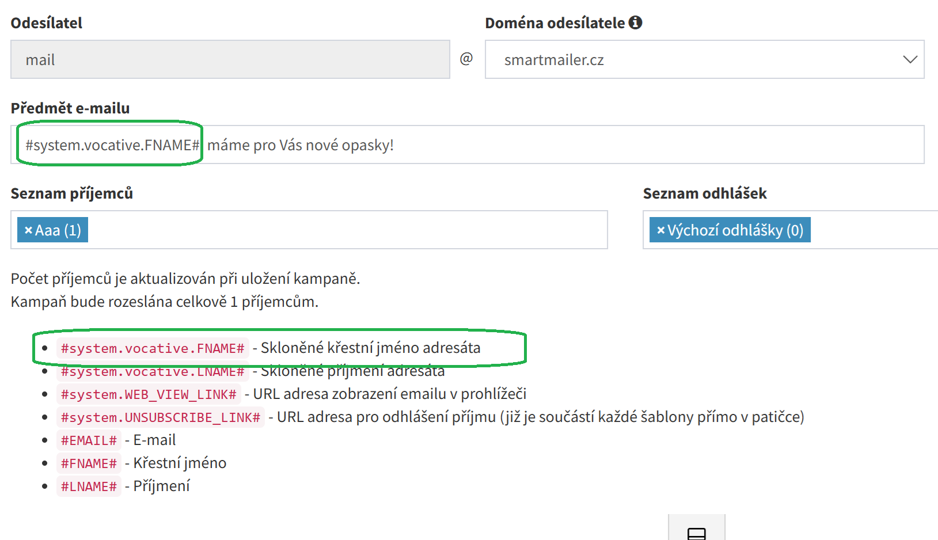Click the #system.vocative.FNAME# tag in the list
938x540 pixels.
coord(153,348)
